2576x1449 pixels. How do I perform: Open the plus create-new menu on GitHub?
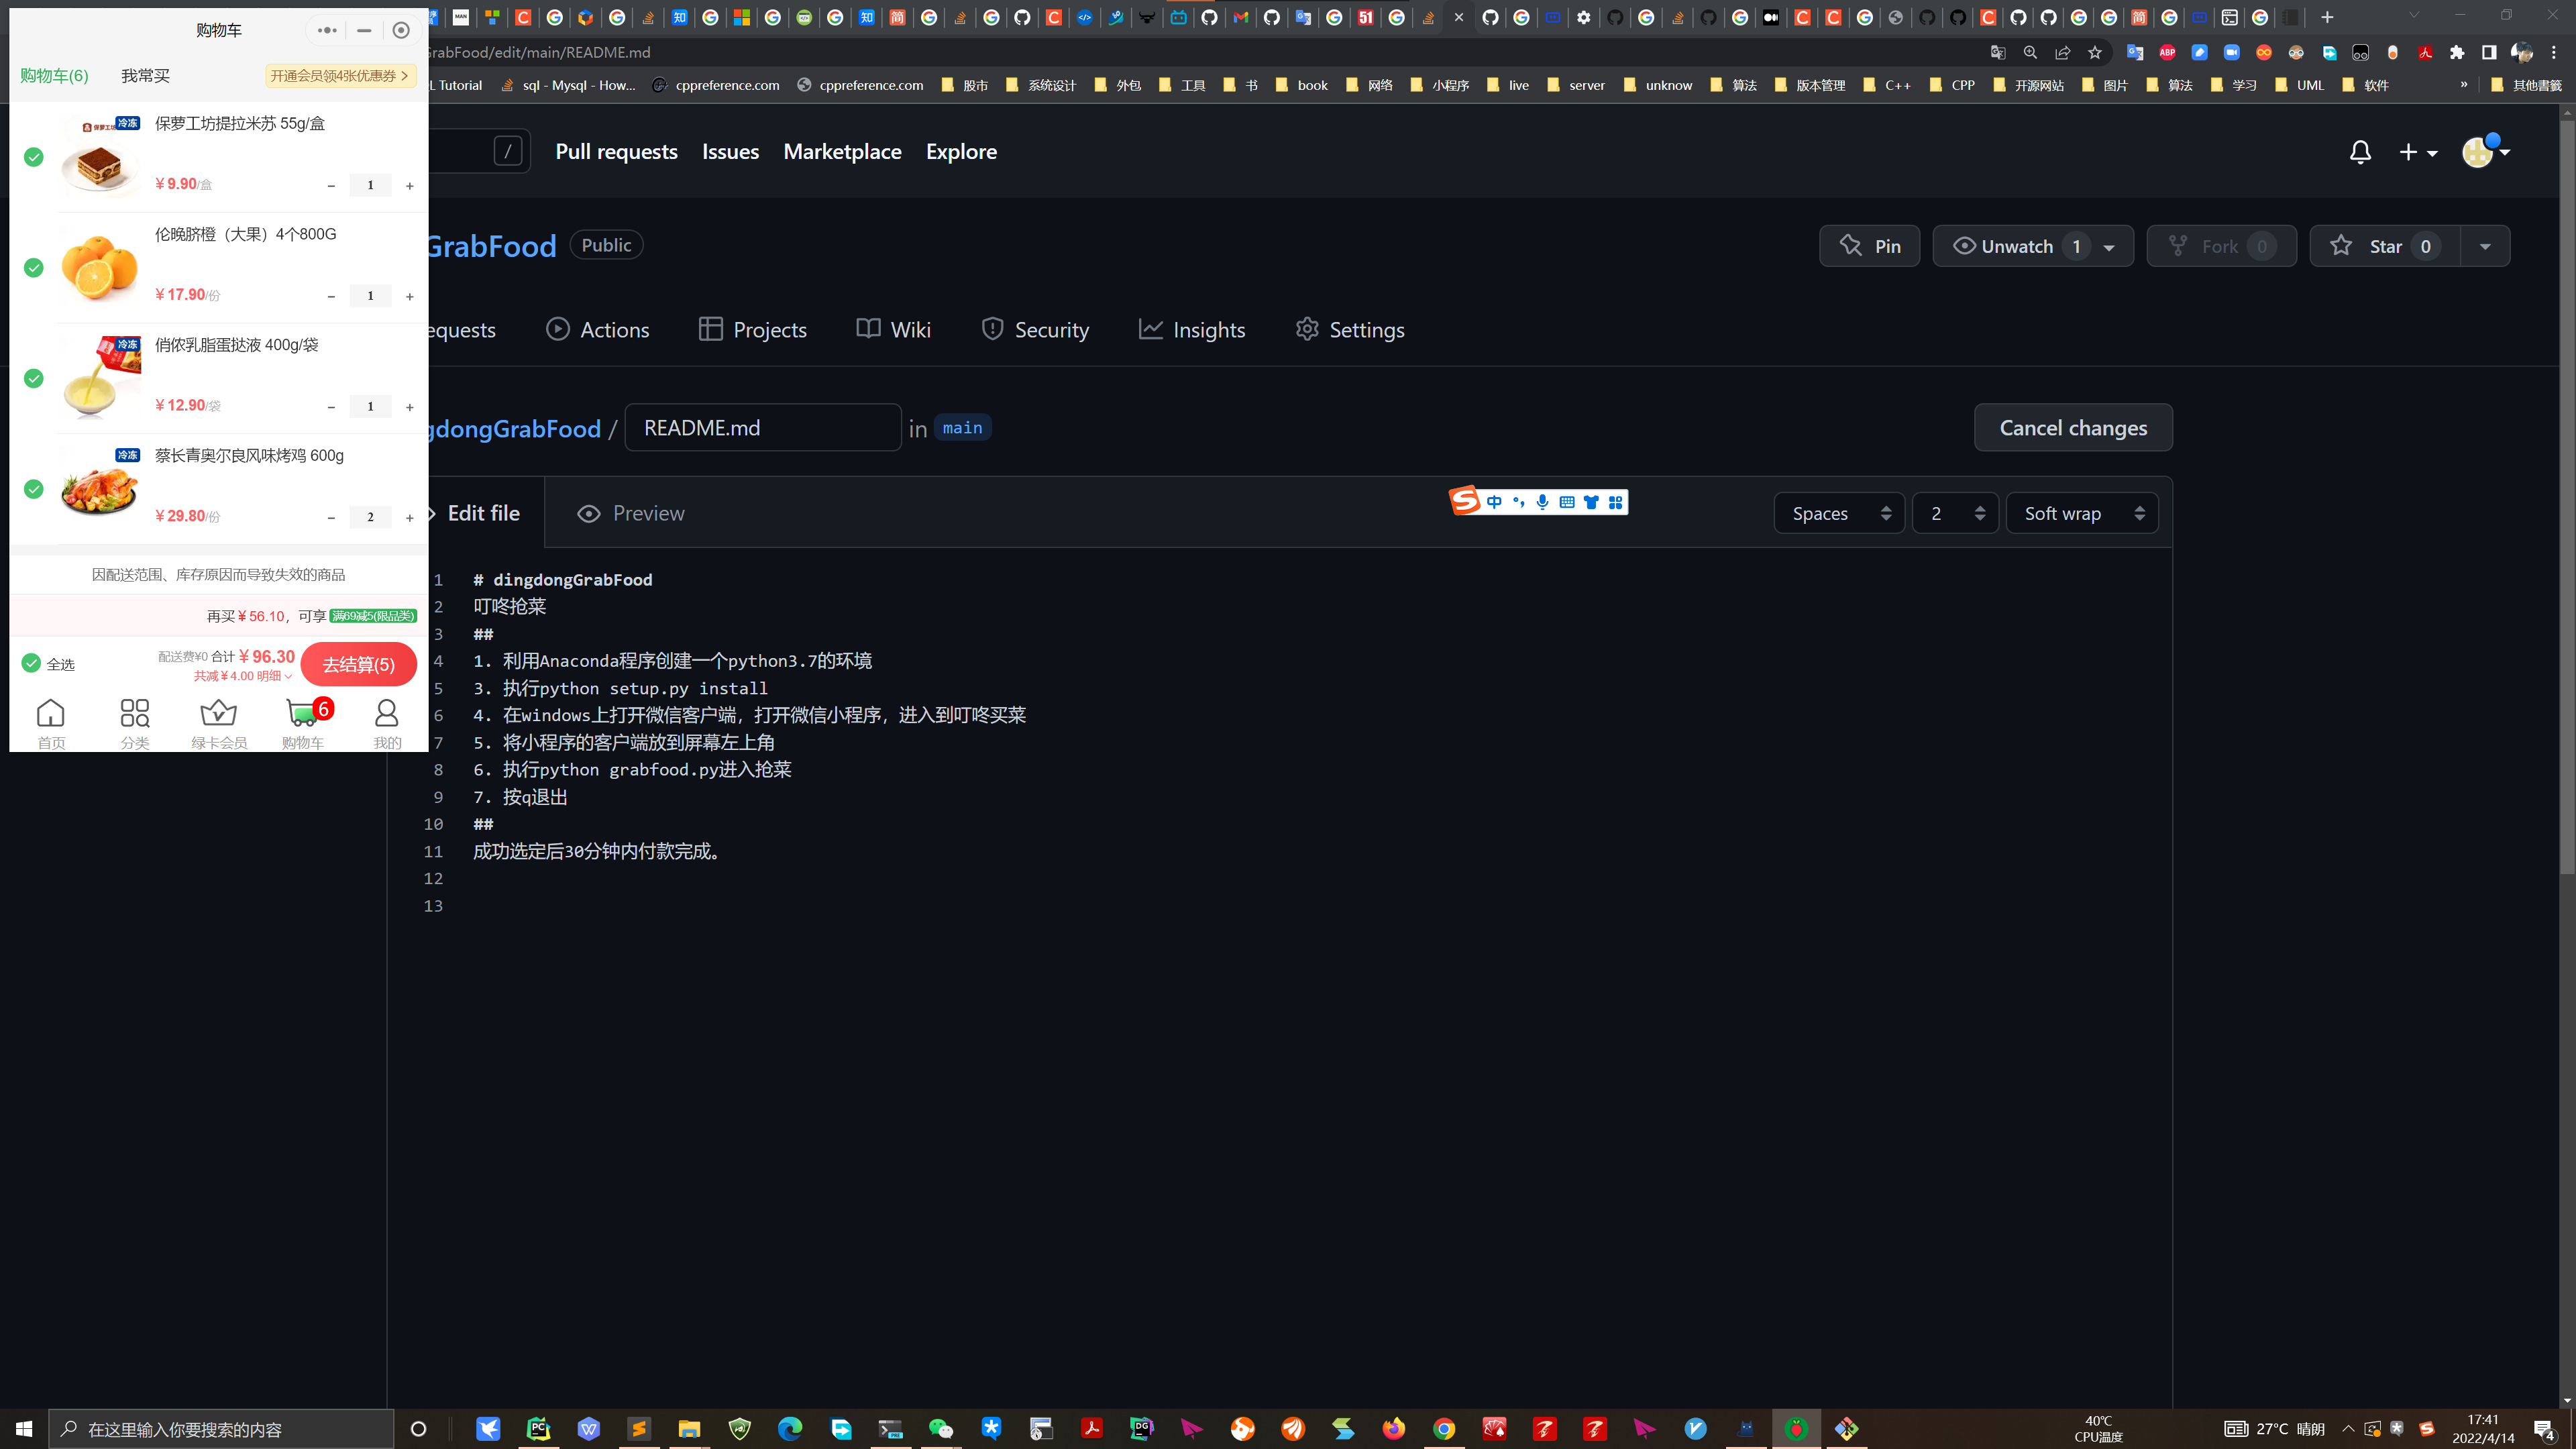click(2418, 152)
